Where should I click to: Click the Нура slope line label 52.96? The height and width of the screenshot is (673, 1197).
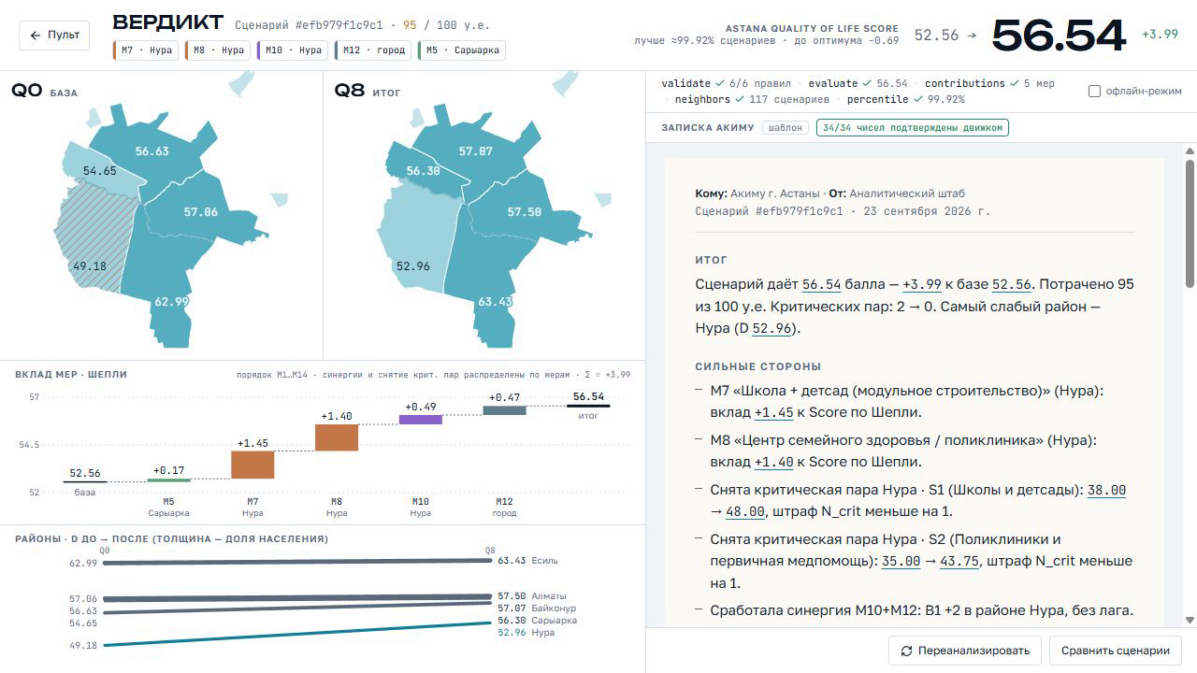512,633
